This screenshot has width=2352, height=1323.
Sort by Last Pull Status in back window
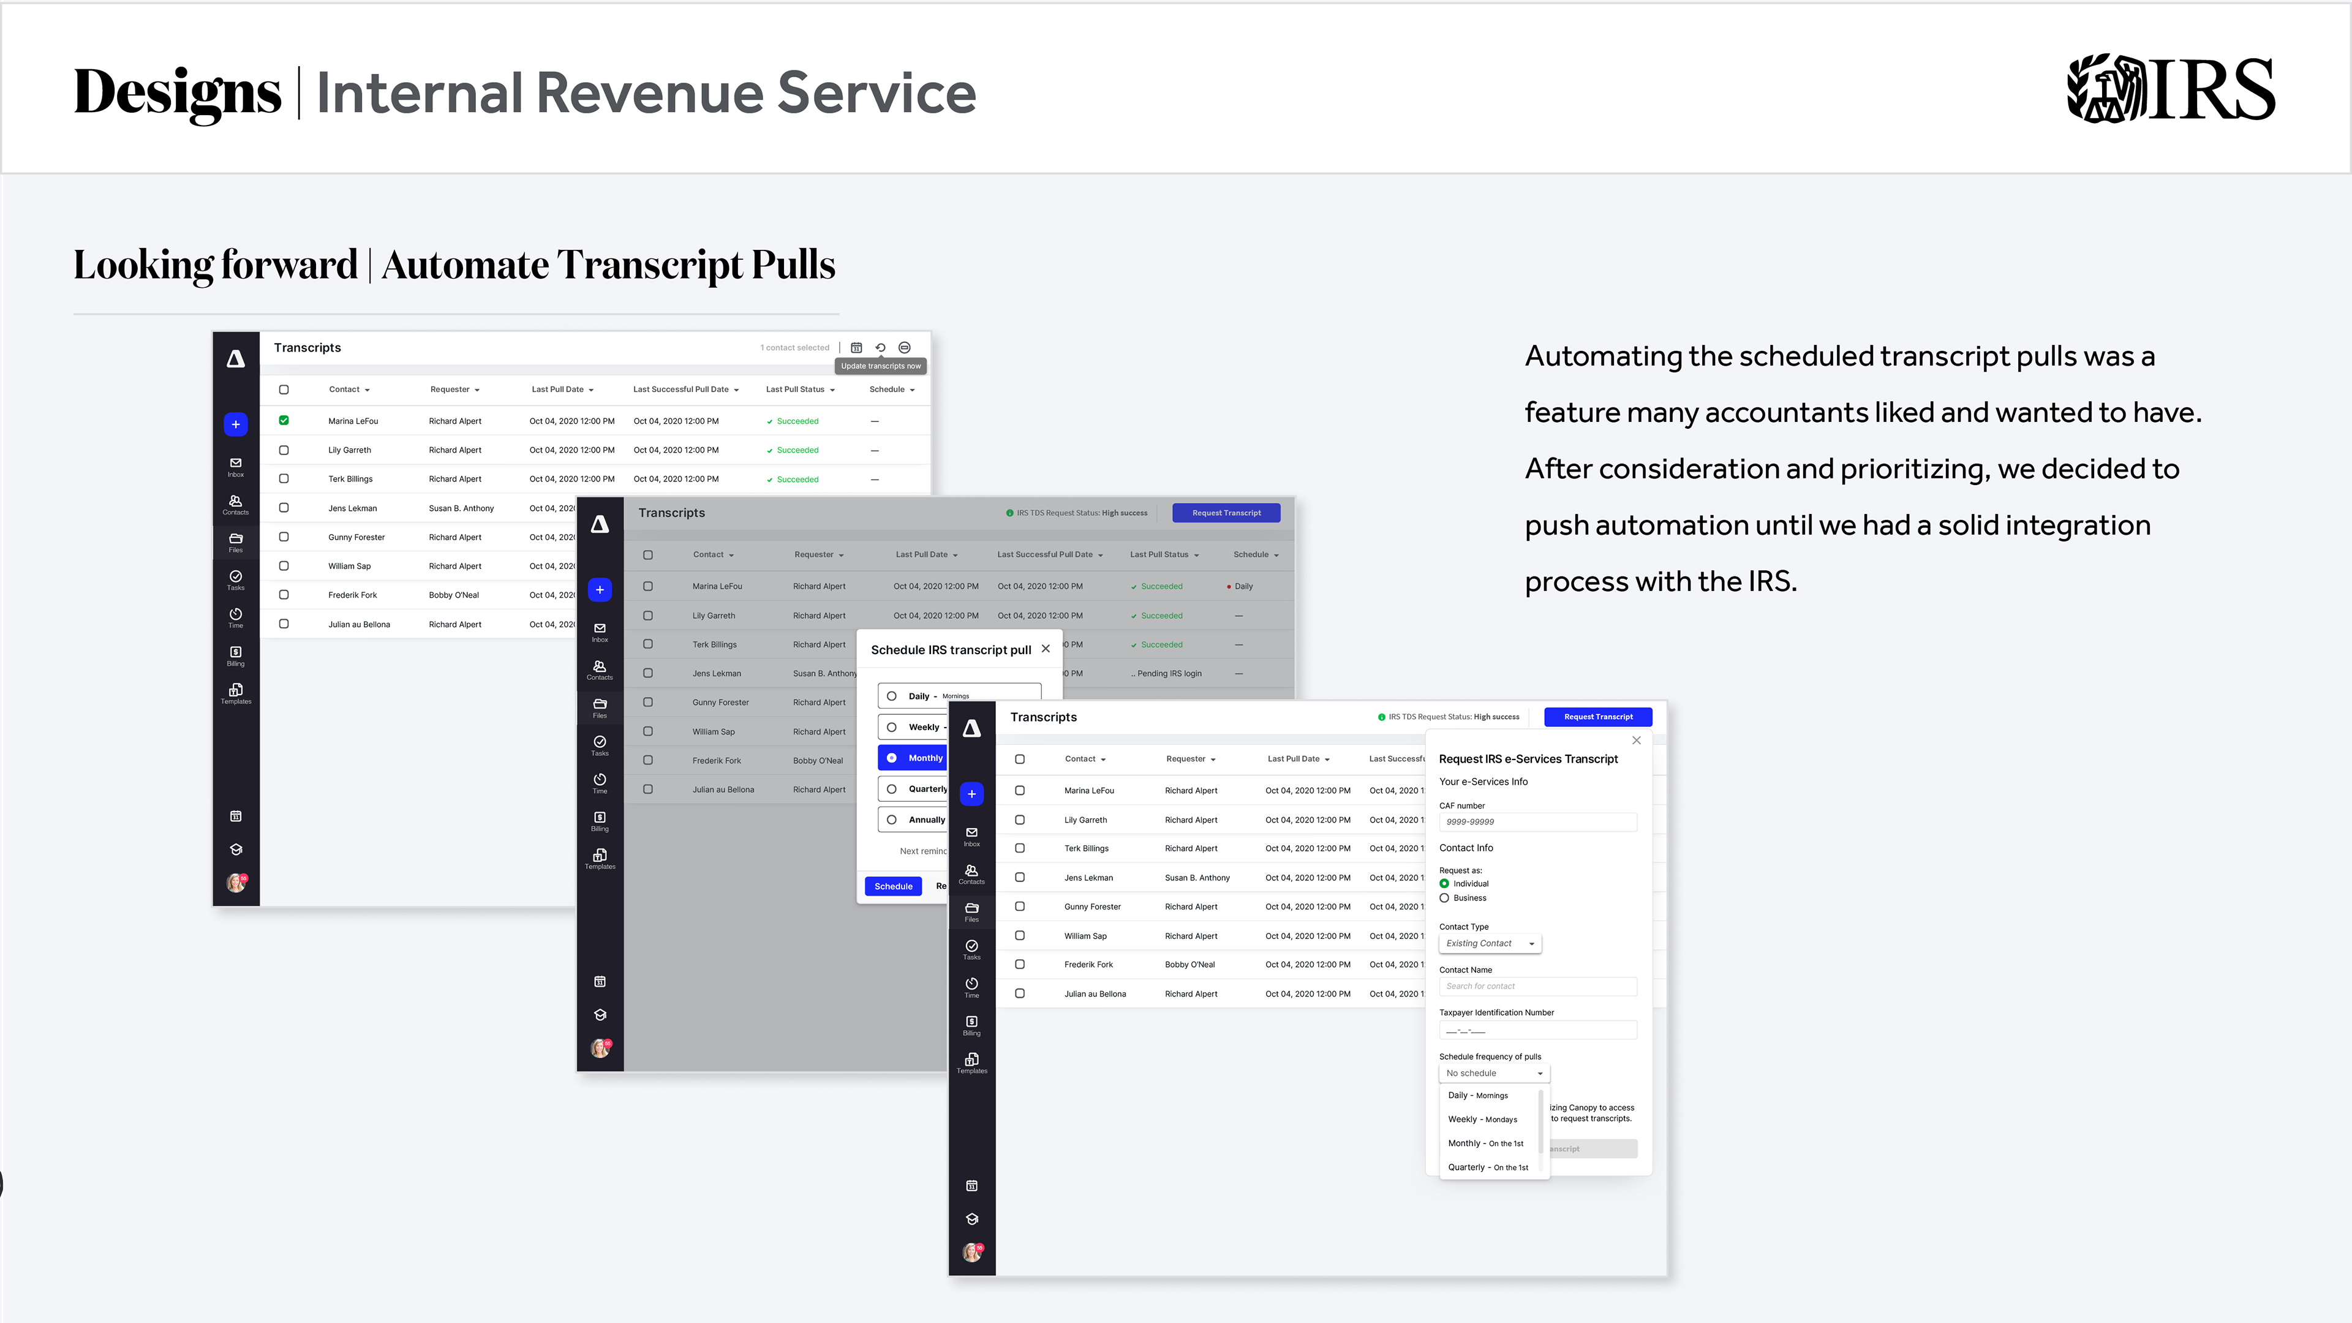click(800, 390)
